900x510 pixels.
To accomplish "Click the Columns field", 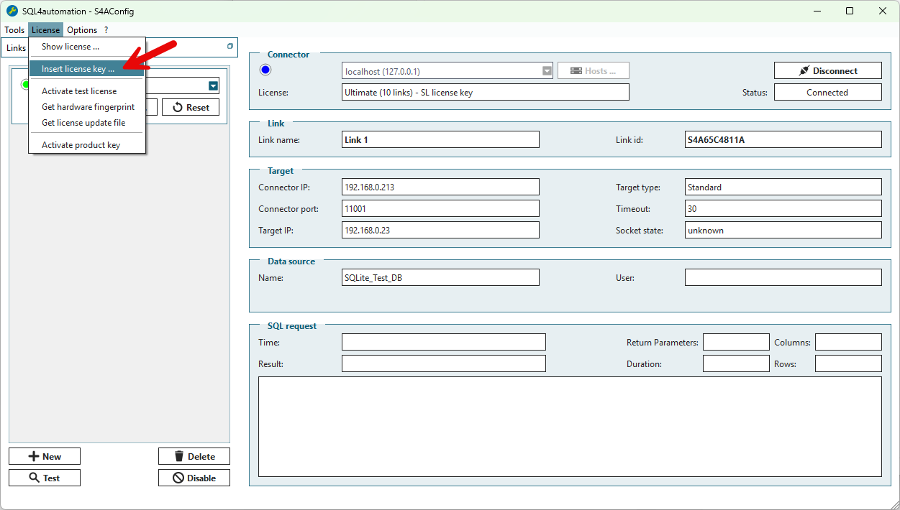I will pyautogui.click(x=848, y=342).
